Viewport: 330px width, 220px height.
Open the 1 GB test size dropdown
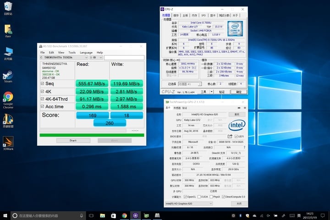(x=96, y=57)
